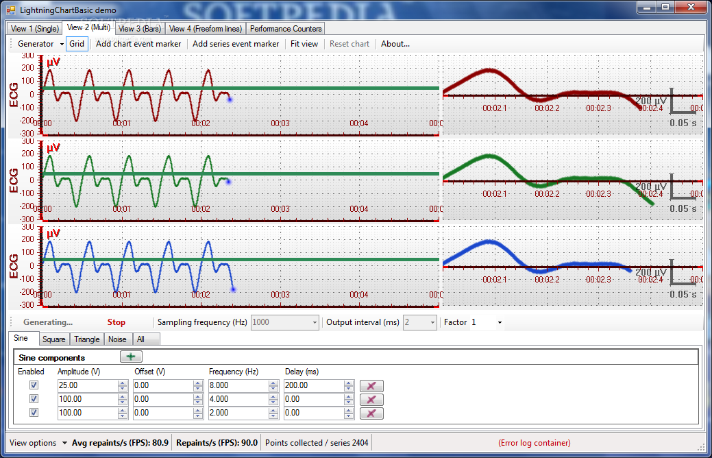The width and height of the screenshot is (712, 458).
Task: Open the About... dialog
Action: (x=395, y=44)
